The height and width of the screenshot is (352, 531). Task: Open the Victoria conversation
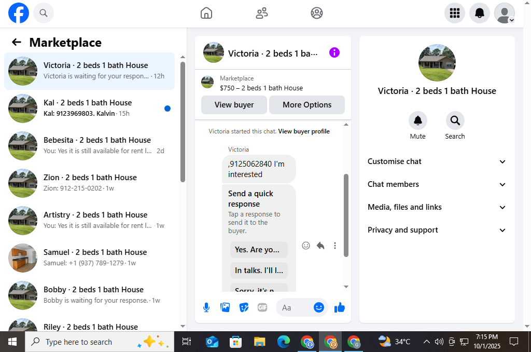pos(89,71)
